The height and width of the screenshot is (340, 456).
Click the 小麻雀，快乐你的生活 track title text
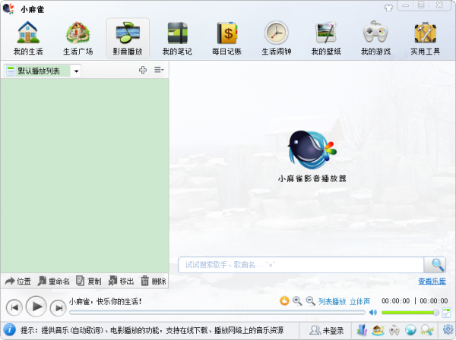click(106, 301)
